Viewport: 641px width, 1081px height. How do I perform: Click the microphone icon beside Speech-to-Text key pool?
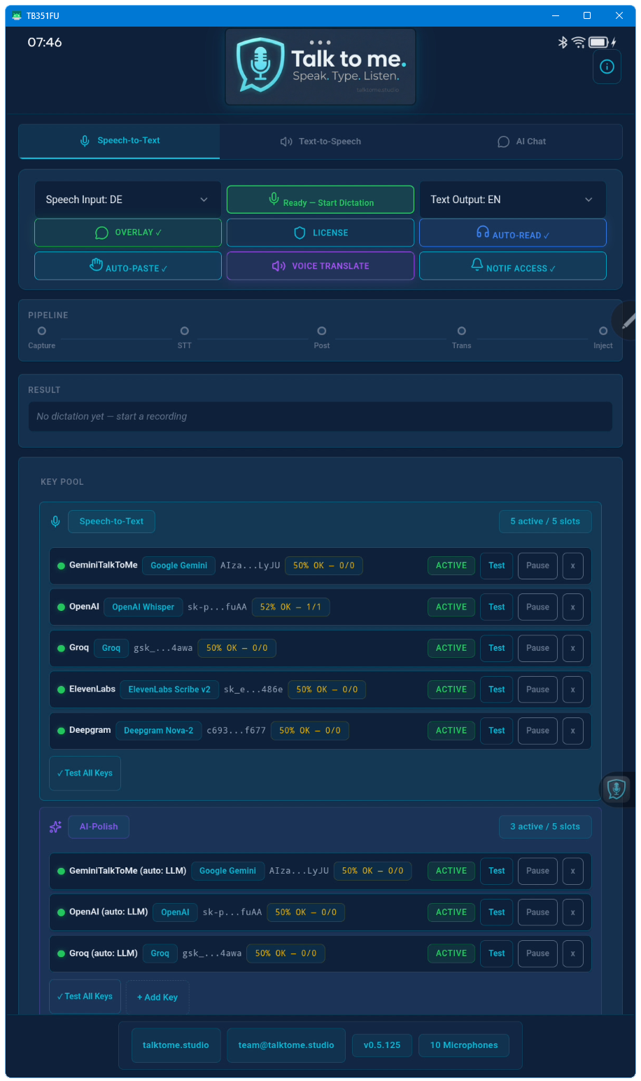(55, 521)
